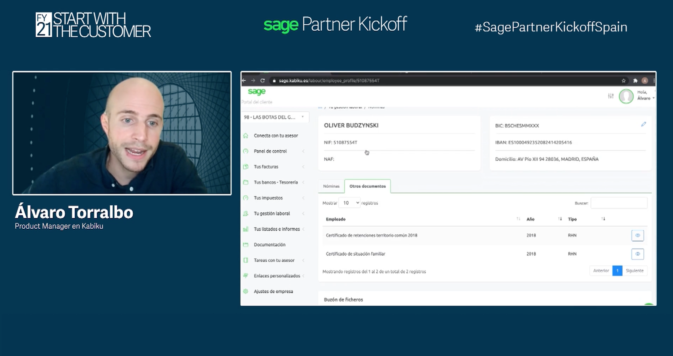
Task: Click the Tus bancos - Tesorería icon
Action: 246,182
